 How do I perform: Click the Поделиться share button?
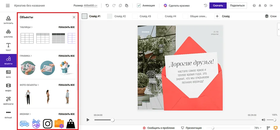237,6
